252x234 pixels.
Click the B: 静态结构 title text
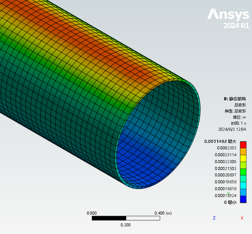coord(235,98)
